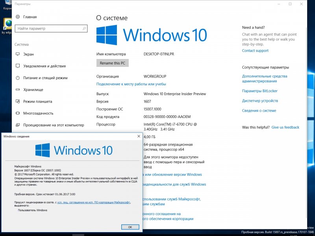The image size is (315, 236).
Task: Open the license agreement link in winver dialog
Action: (x=94, y=202)
